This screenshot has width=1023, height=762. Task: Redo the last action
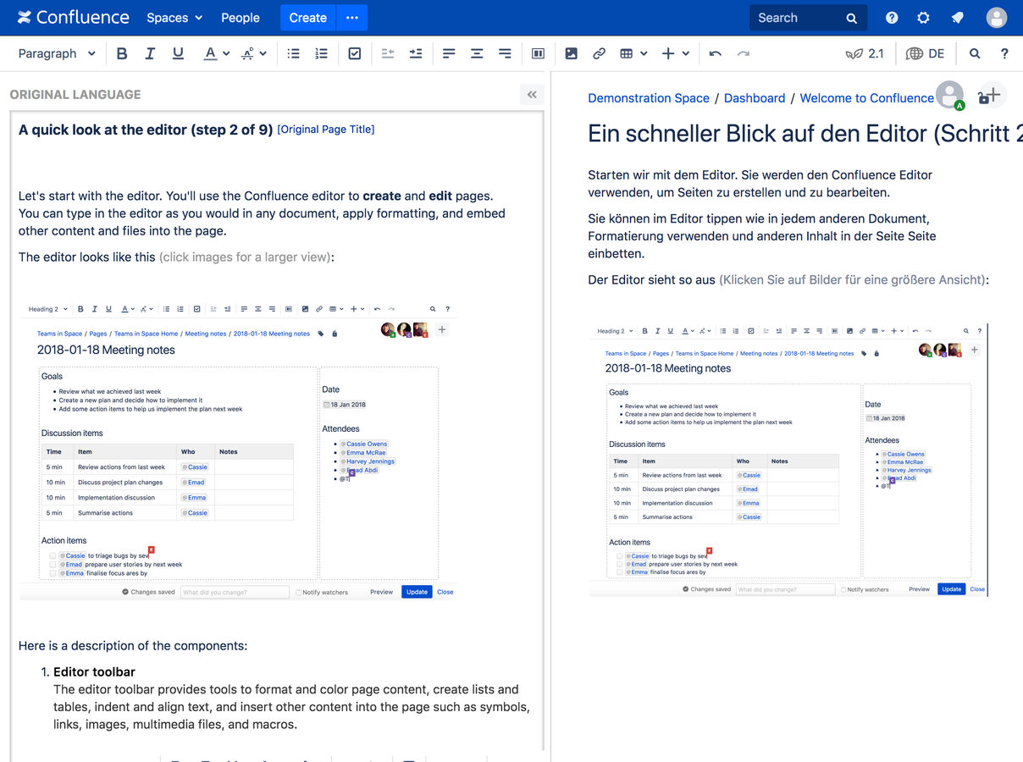point(744,53)
